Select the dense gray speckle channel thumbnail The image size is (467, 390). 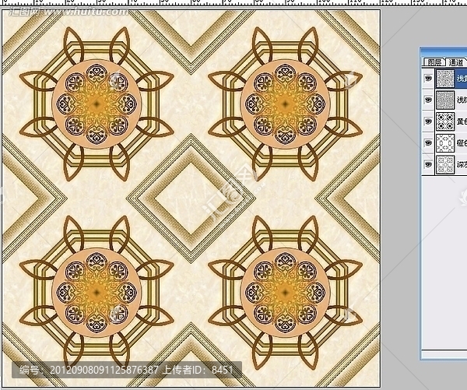point(445,100)
